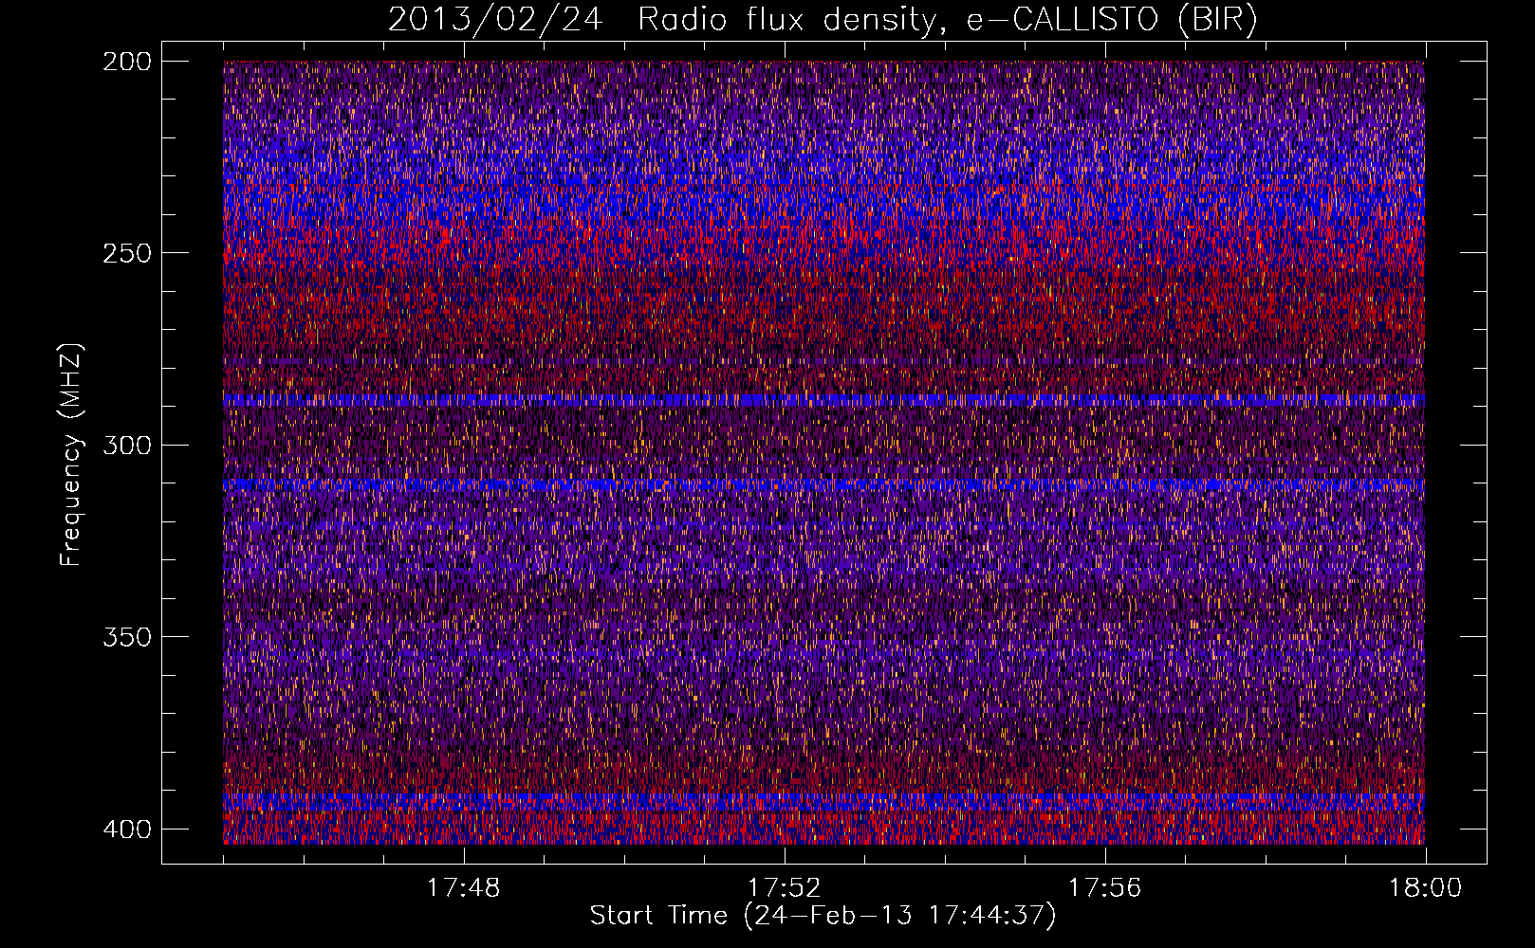Click the 300 frequency tick label

127,445
